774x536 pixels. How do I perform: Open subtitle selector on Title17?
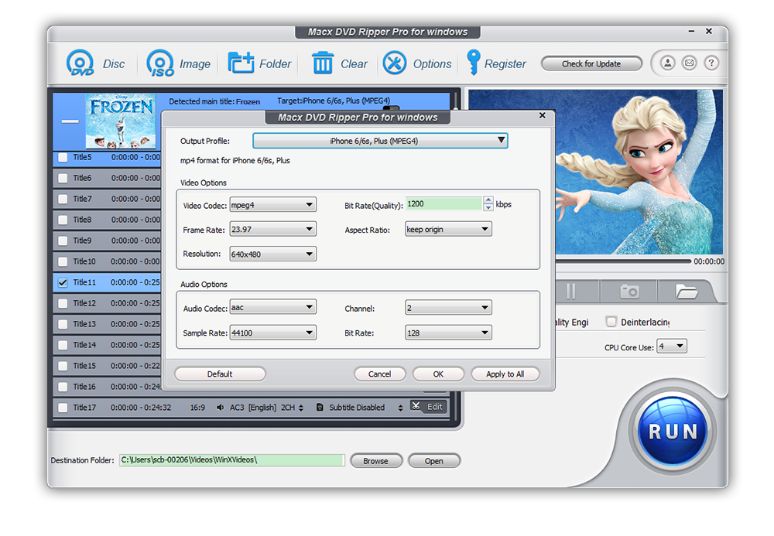coord(400,408)
